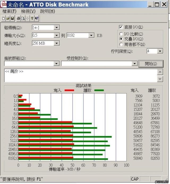This screenshot has width=170, height=184.
Task: Click the Print Preview toolbar icon
Action: click(x=23, y=18)
